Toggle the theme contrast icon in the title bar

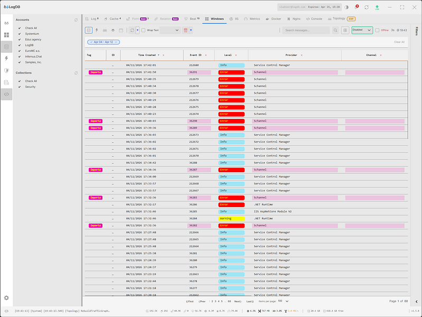(346, 7)
